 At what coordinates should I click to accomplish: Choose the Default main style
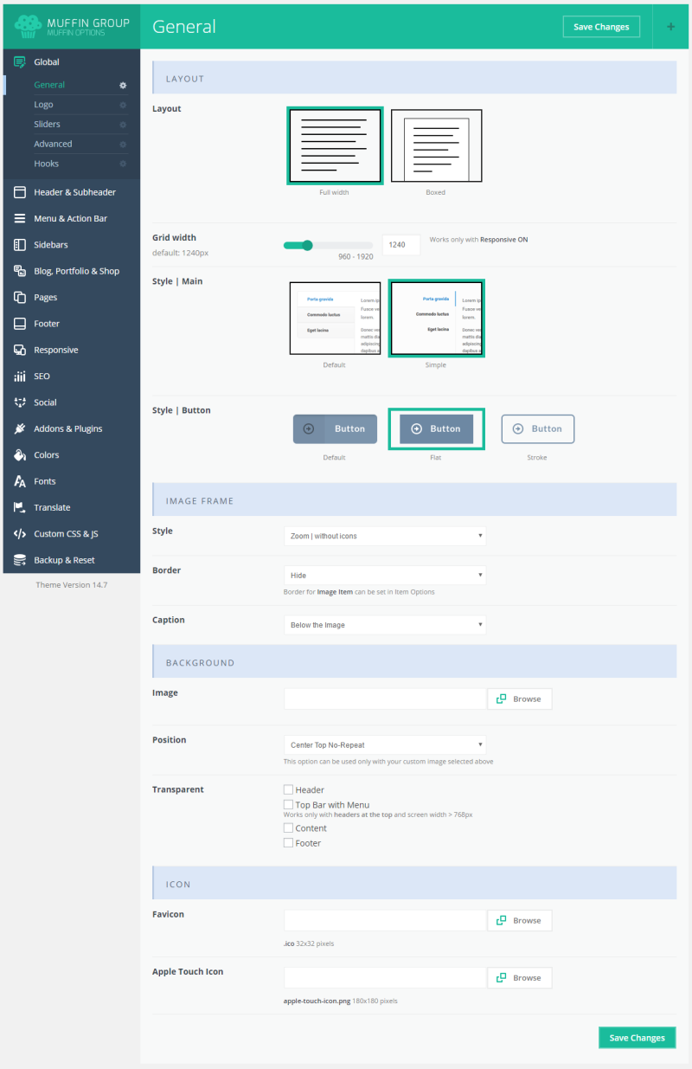pos(335,318)
